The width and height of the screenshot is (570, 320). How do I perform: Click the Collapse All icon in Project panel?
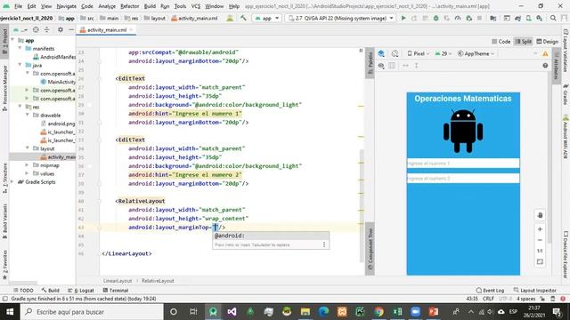[x=47, y=29]
